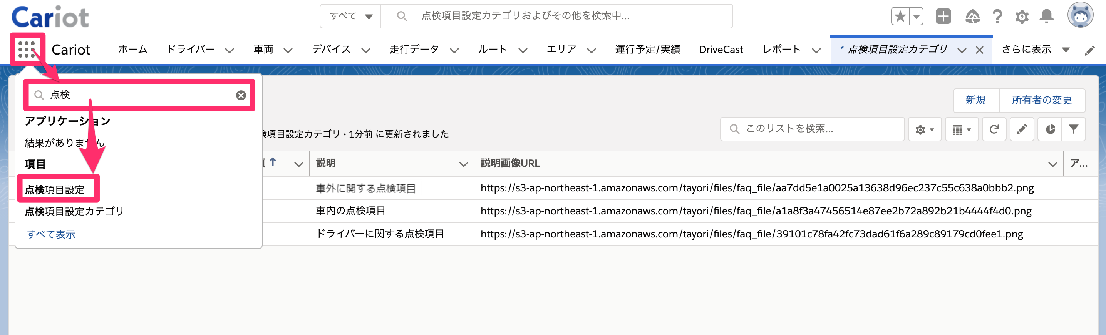Click the Cariot logo
The image size is (1106, 335).
pos(50,17)
